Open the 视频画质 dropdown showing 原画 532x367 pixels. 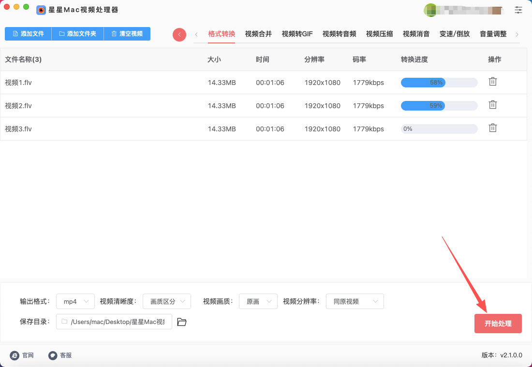tap(258, 301)
